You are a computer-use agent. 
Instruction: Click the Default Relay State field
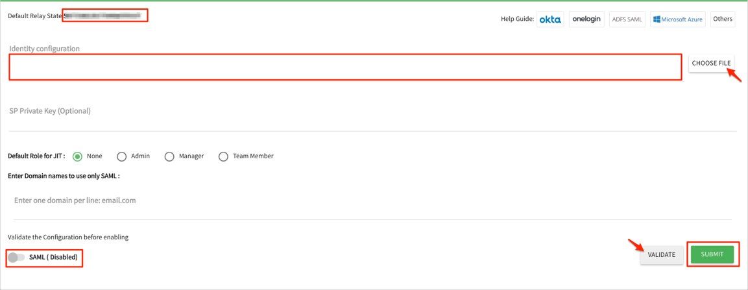(x=105, y=16)
